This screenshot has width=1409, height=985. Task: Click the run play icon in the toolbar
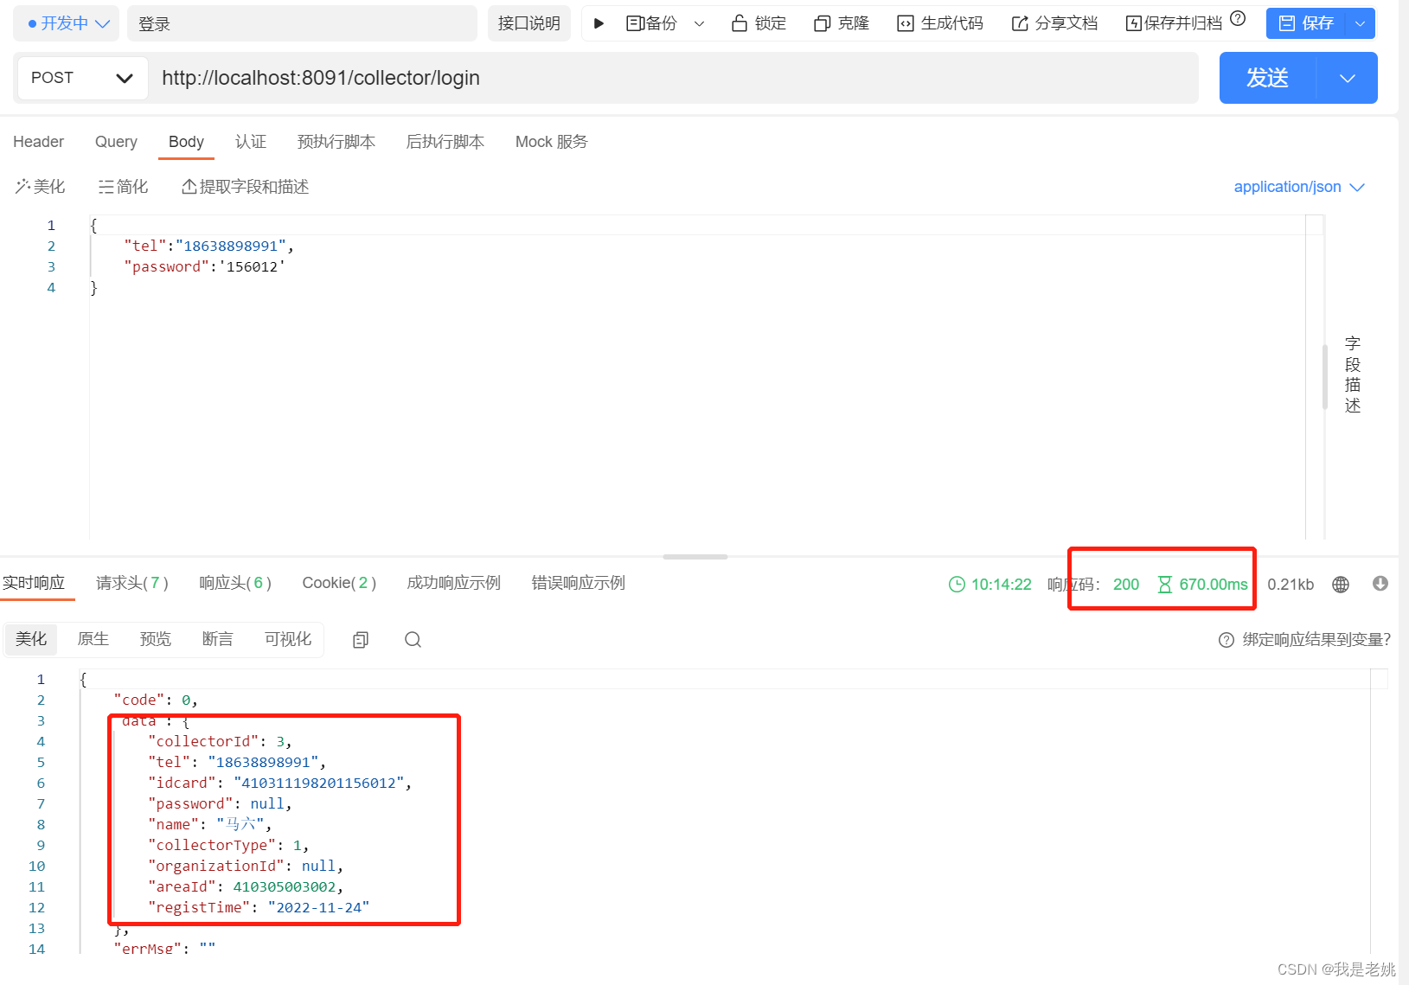[x=598, y=23]
